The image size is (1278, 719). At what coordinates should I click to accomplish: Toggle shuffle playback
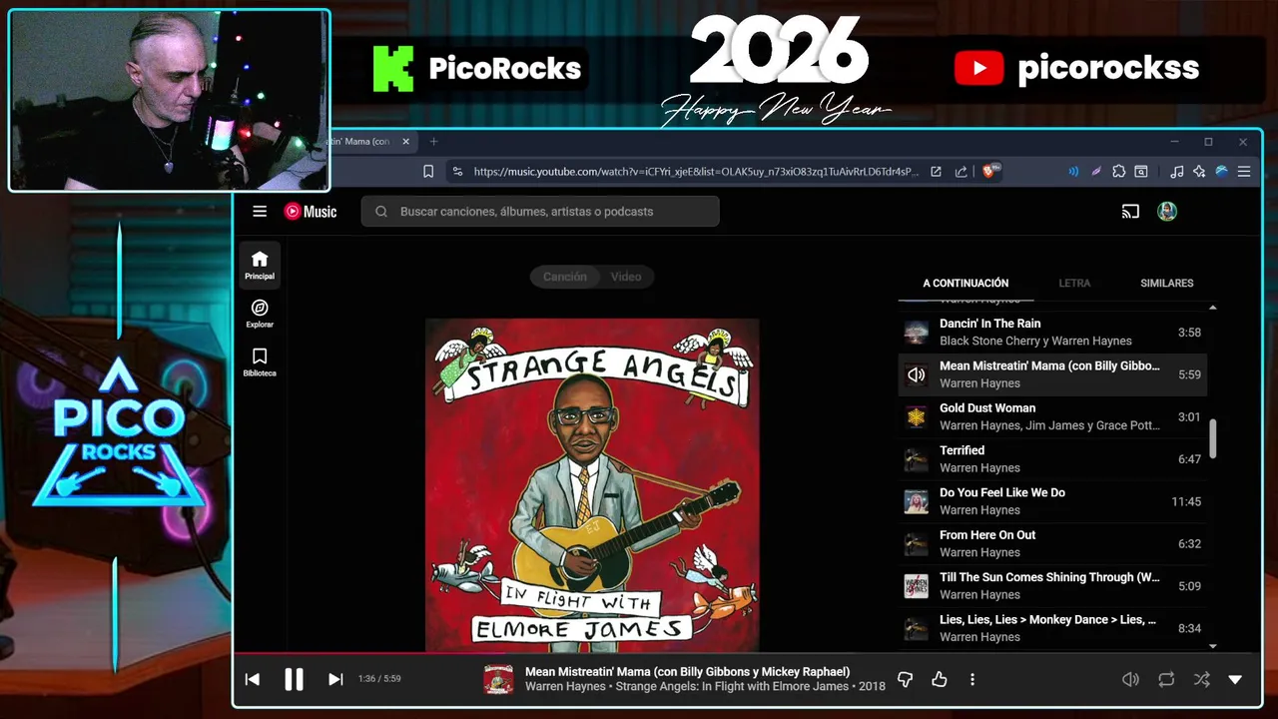1201,679
